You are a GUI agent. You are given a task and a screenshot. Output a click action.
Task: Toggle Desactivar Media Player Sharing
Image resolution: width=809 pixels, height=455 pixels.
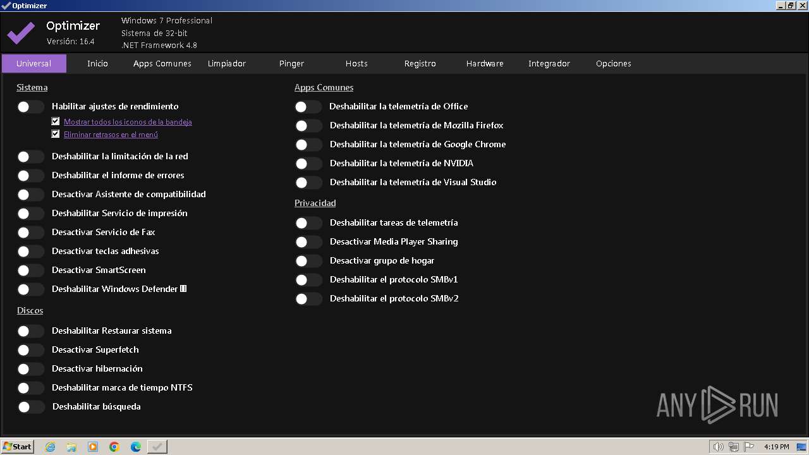308,242
